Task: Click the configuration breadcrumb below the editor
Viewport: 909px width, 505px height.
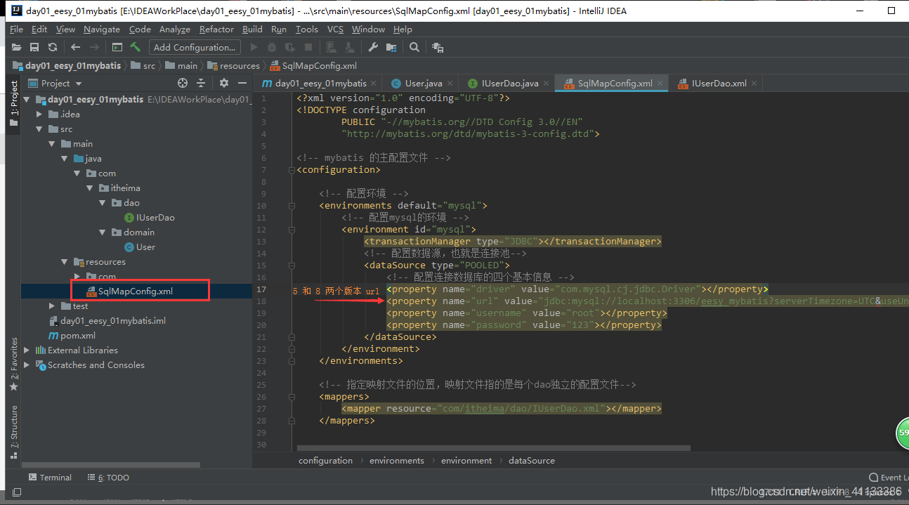Action: (325, 461)
